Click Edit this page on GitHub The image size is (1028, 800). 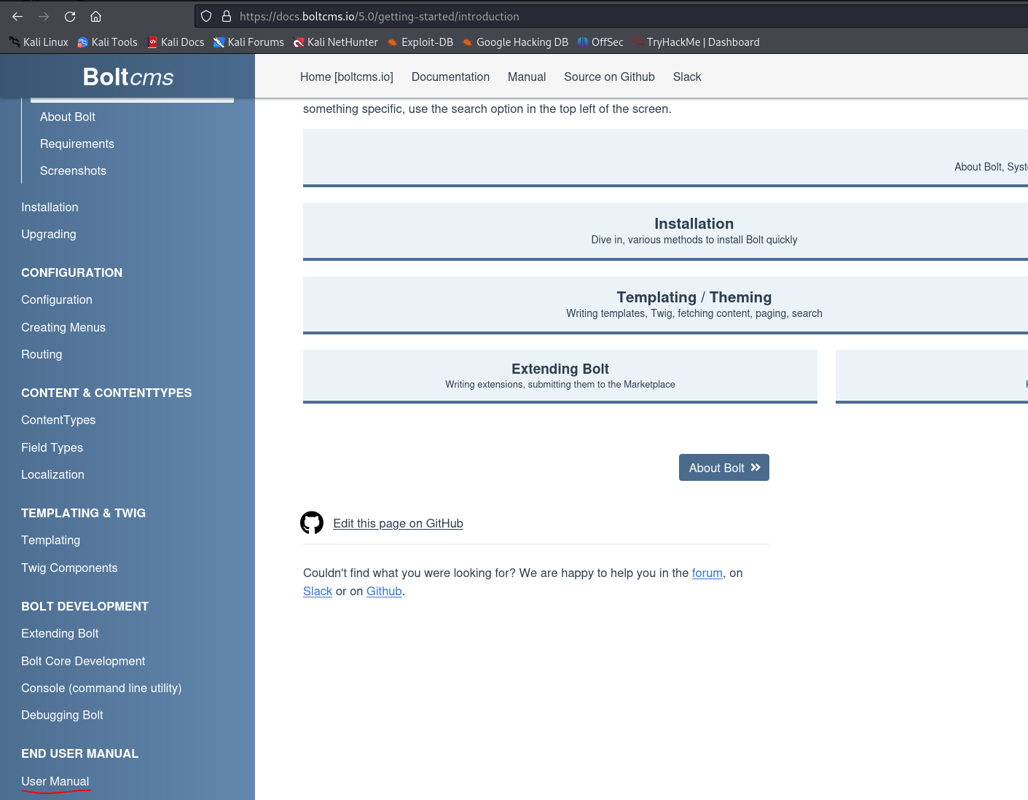click(x=398, y=523)
